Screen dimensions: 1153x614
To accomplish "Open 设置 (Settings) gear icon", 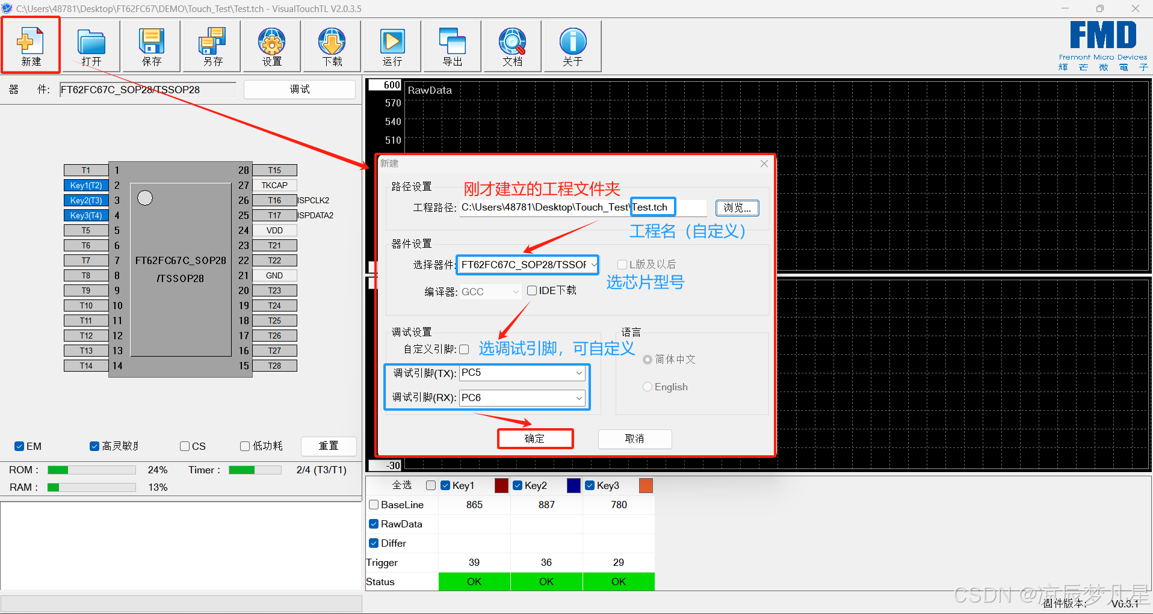I will [272, 46].
